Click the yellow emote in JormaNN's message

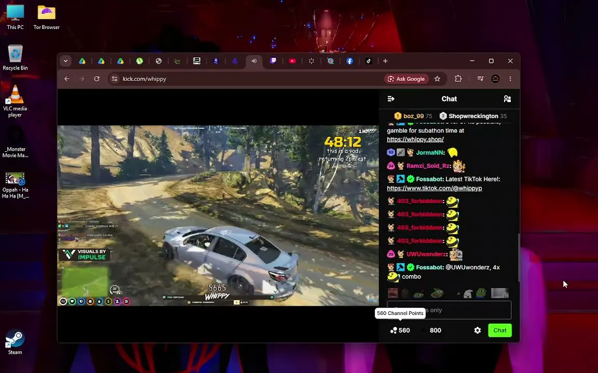click(x=452, y=152)
